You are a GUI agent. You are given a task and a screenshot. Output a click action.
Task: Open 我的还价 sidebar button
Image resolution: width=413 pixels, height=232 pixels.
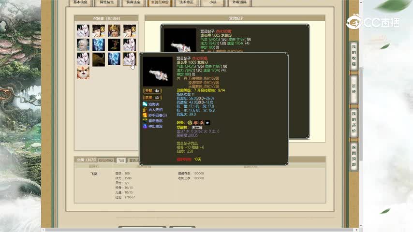click(x=354, y=123)
